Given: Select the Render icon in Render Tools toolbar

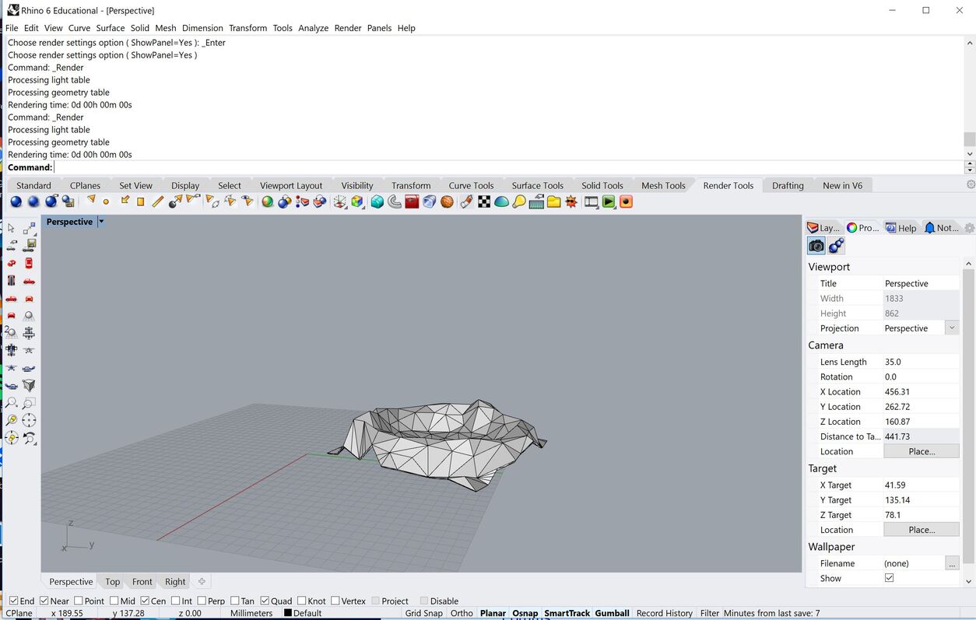Looking at the screenshot, I should pyautogui.click(x=15, y=201).
